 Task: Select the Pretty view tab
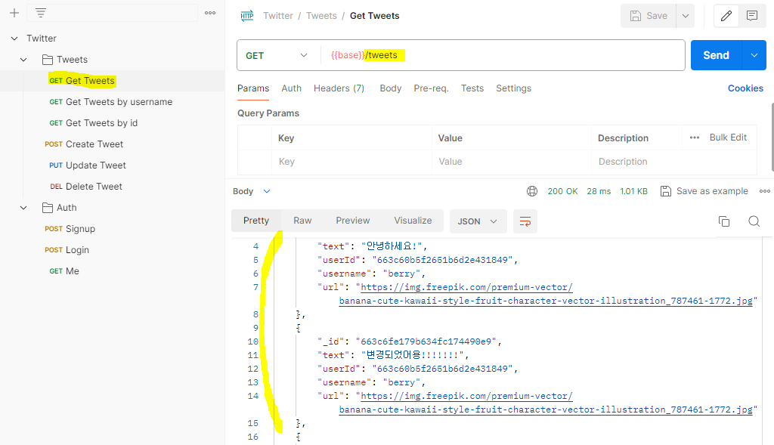pos(256,221)
